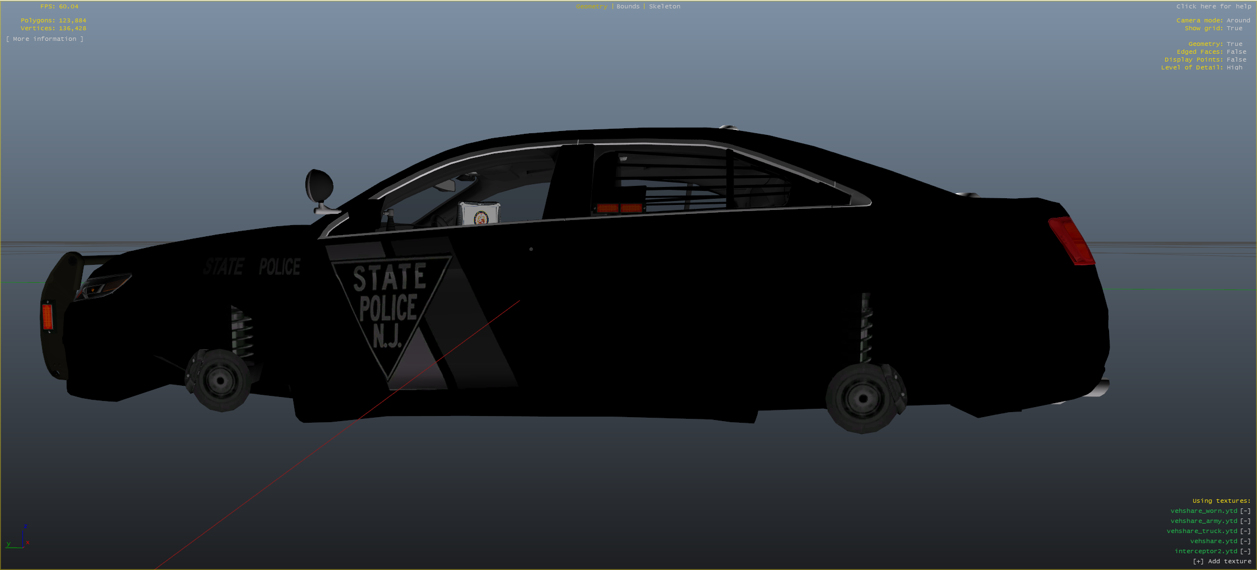This screenshot has height=570, width=1257.
Task: Remove vehshare_worn.ytd with its [-] icon
Action: [x=1245, y=511]
